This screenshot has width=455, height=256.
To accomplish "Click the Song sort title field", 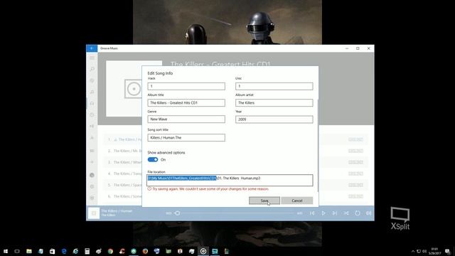I will pyautogui.click(x=186, y=137).
